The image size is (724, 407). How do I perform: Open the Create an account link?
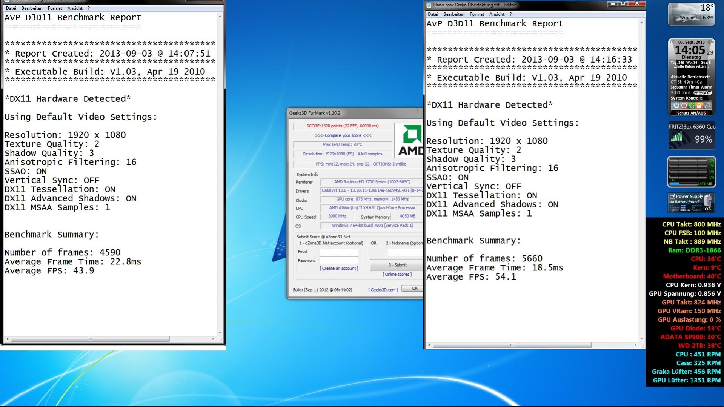pos(339,268)
